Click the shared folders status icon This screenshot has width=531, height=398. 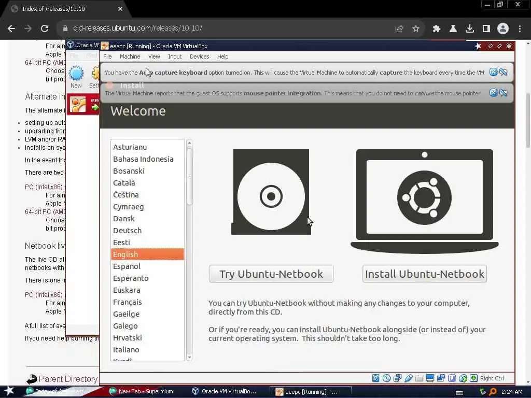tap(419, 378)
